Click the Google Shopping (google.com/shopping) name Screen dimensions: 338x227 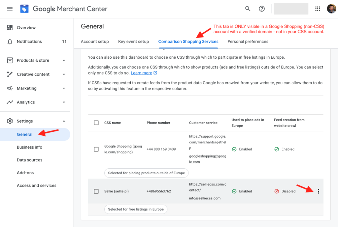click(123, 149)
